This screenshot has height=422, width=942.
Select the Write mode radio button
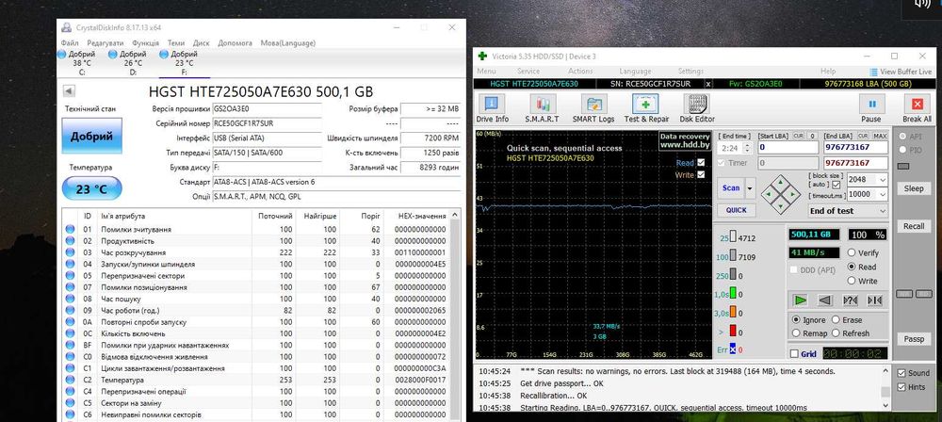[852, 281]
